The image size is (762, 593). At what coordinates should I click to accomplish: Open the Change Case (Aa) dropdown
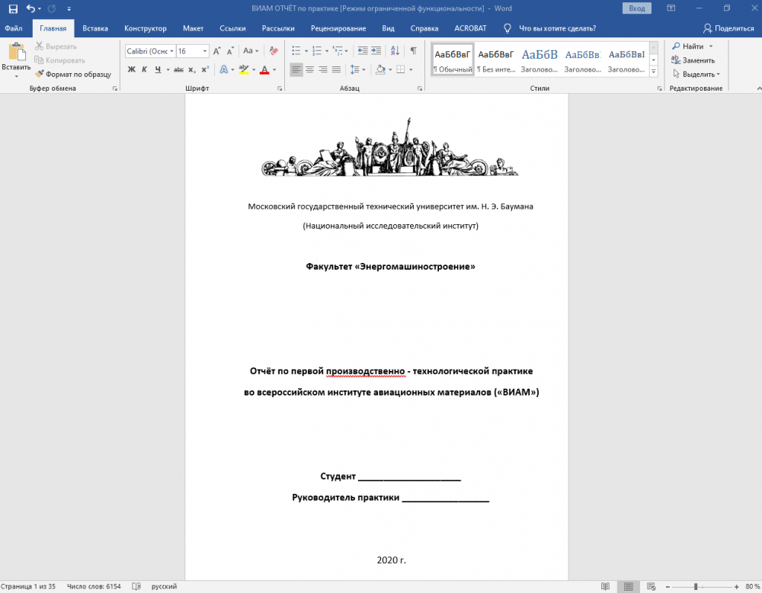click(x=251, y=51)
